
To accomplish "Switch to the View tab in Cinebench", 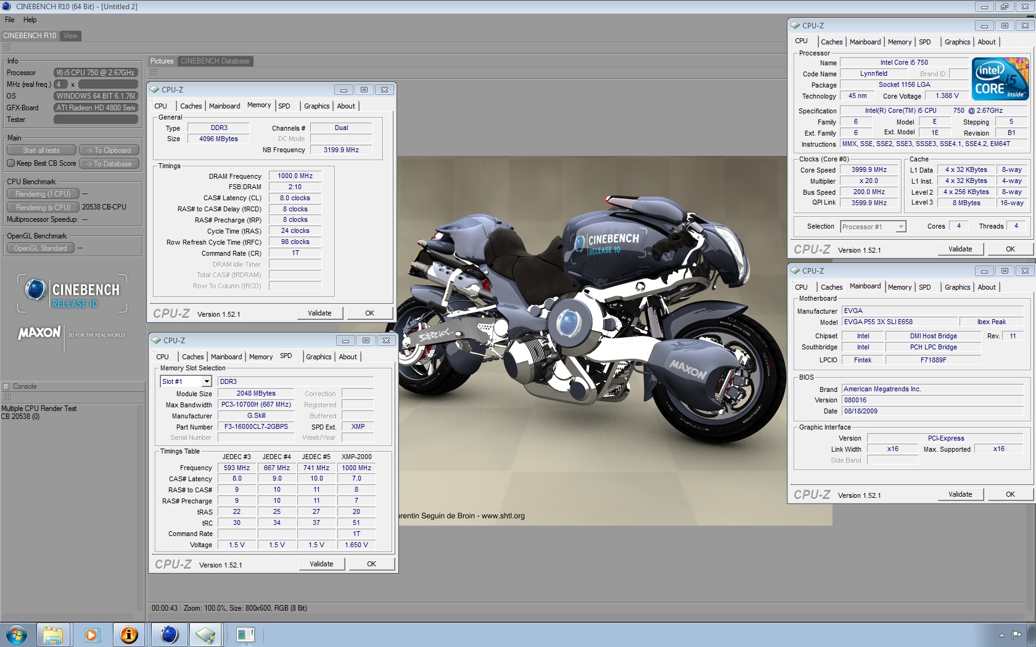I will (x=71, y=36).
